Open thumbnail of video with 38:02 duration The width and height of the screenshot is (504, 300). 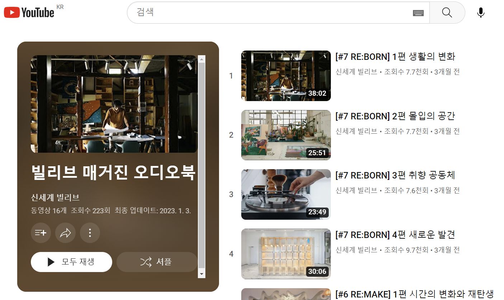pyautogui.click(x=286, y=76)
